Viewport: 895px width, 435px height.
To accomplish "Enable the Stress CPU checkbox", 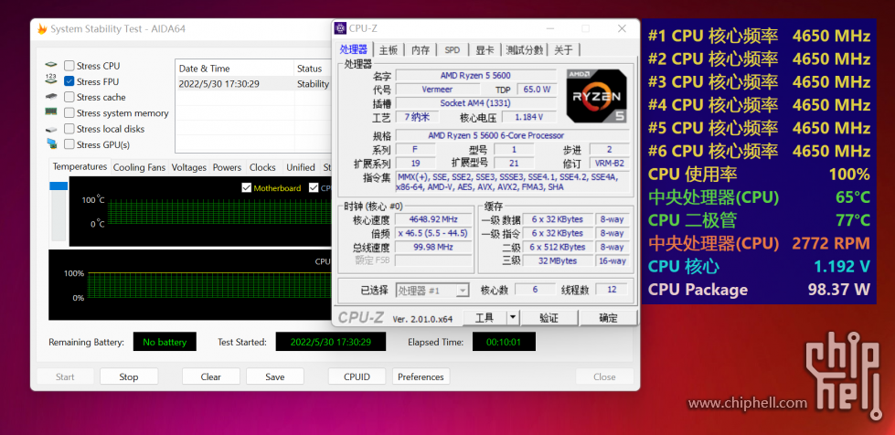I will tap(69, 66).
